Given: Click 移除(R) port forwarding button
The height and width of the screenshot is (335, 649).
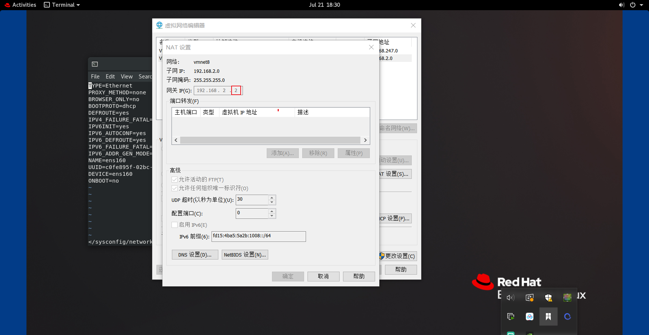Looking at the screenshot, I should [x=318, y=153].
